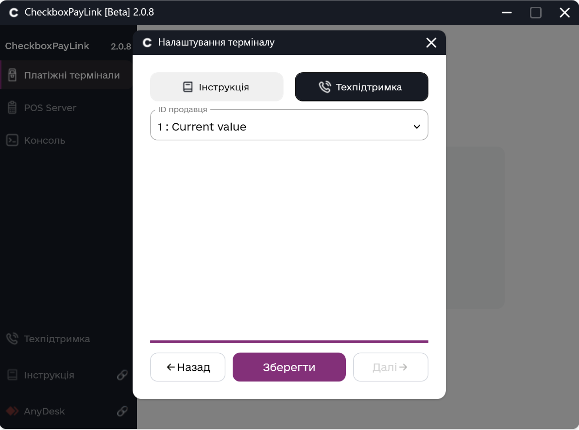Open Консоль from the sidebar
Viewport: 579px width, 430px height.
pos(45,140)
